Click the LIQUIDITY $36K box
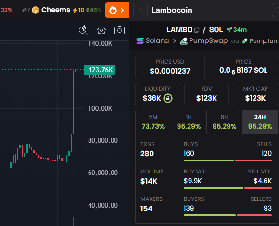 pos(158,94)
